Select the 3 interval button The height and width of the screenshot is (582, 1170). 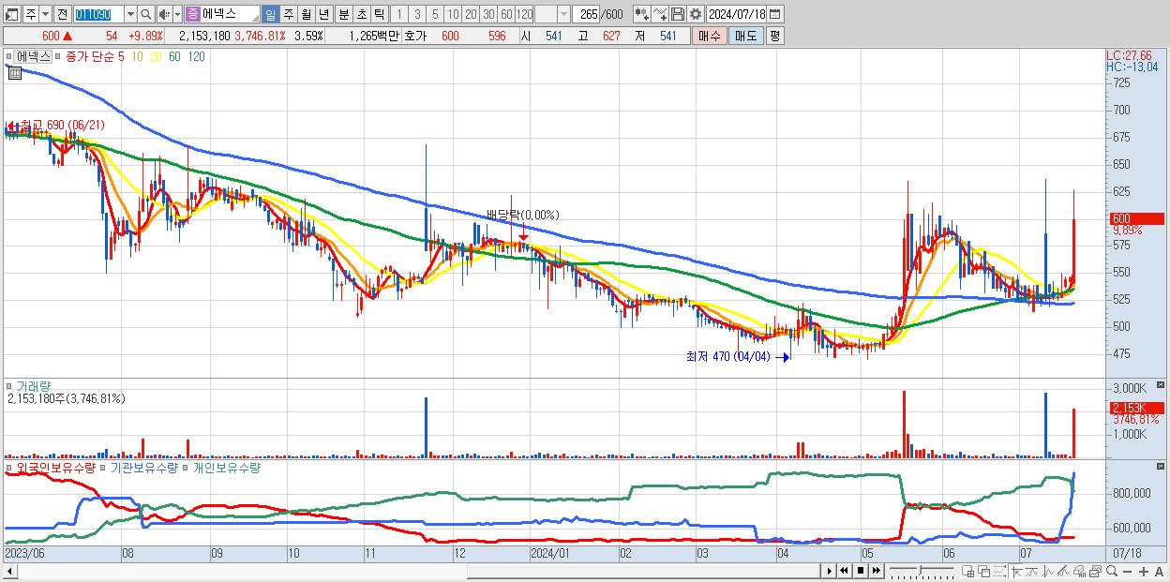tap(417, 14)
